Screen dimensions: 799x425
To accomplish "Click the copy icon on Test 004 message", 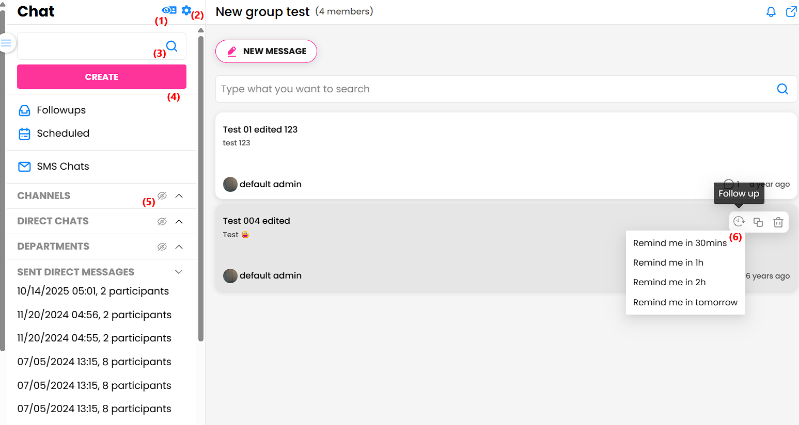I will [758, 222].
